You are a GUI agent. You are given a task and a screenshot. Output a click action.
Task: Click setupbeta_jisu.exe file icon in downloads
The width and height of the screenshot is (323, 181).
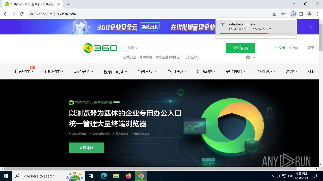pos(223,25)
